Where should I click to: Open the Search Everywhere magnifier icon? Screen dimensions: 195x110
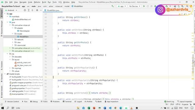tap(187, 6)
